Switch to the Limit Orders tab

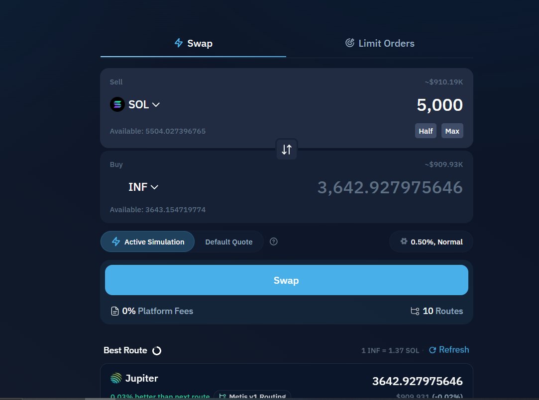click(x=379, y=43)
